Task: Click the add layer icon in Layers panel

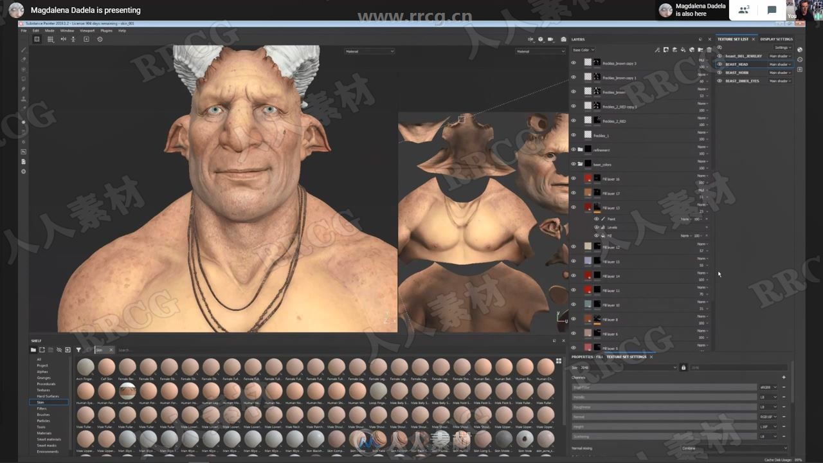Action: pos(666,49)
